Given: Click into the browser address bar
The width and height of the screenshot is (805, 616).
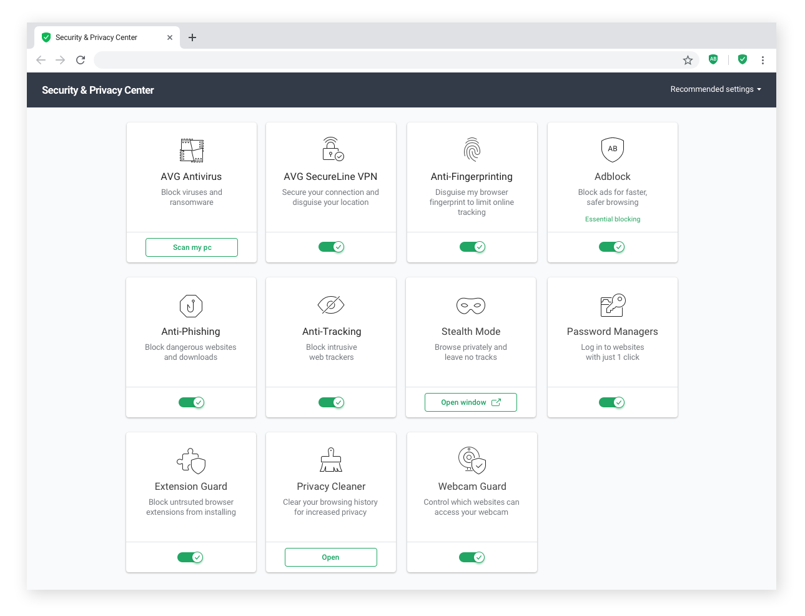Looking at the screenshot, I should click(387, 60).
